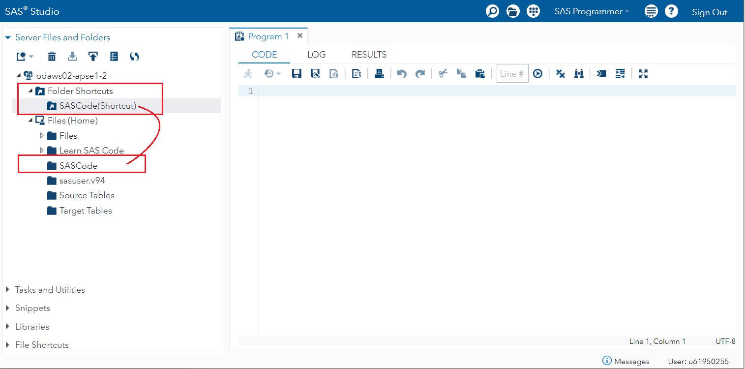Click inside the Line # field
The image size is (745, 369).
click(x=512, y=73)
